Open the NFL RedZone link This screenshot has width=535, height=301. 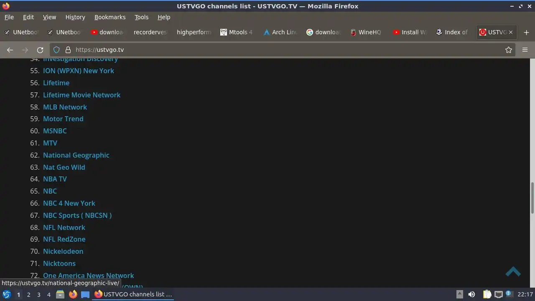click(x=64, y=239)
